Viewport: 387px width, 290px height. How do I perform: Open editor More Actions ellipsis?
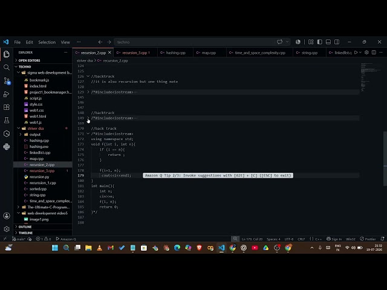[x=381, y=53]
